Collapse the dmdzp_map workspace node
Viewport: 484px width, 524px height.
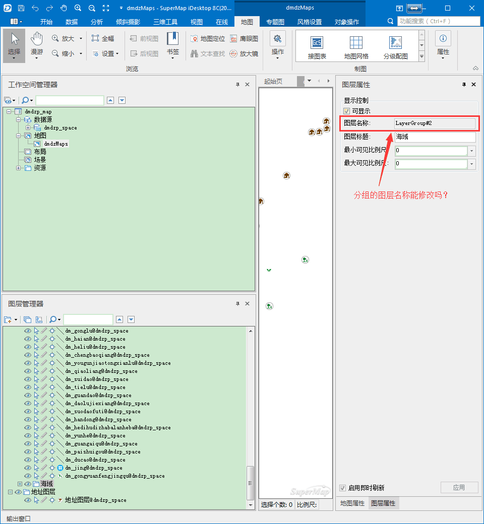[x=9, y=112]
